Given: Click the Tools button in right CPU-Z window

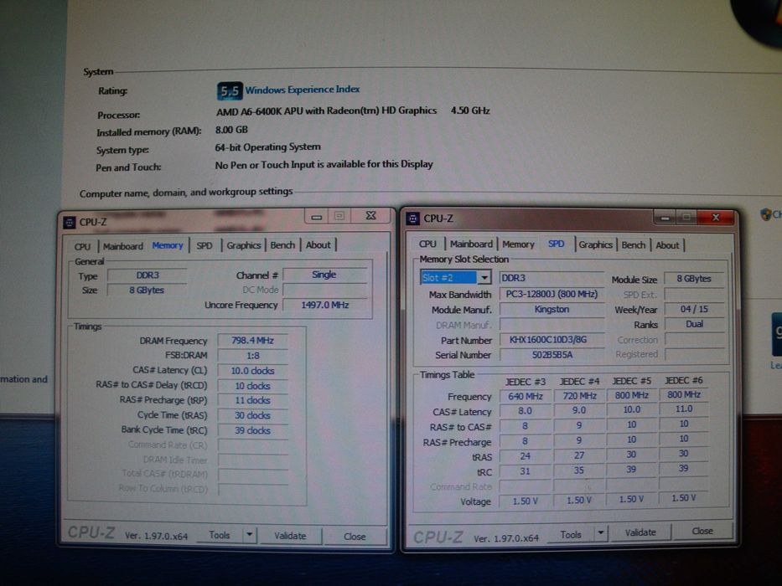Looking at the screenshot, I should click(x=571, y=535).
